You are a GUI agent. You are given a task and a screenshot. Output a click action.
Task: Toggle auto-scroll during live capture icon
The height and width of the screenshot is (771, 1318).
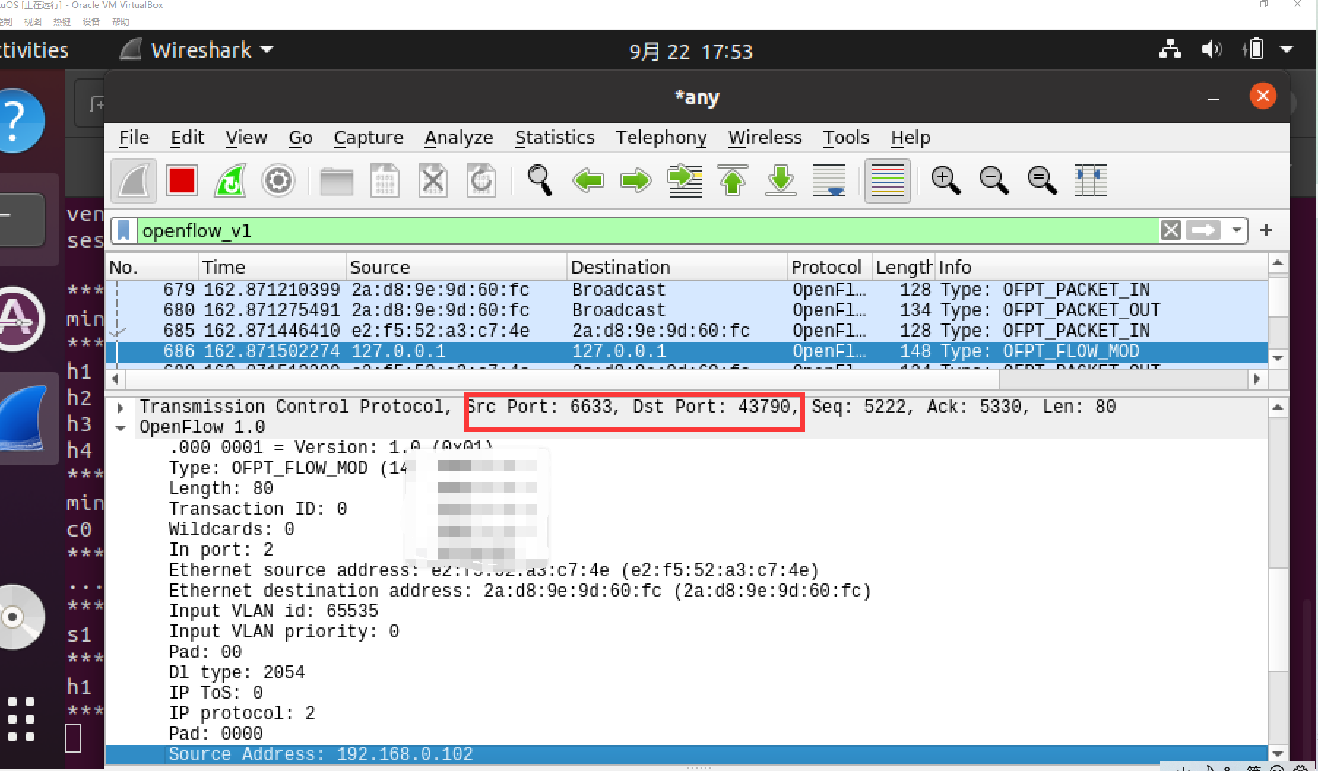[829, 180]
